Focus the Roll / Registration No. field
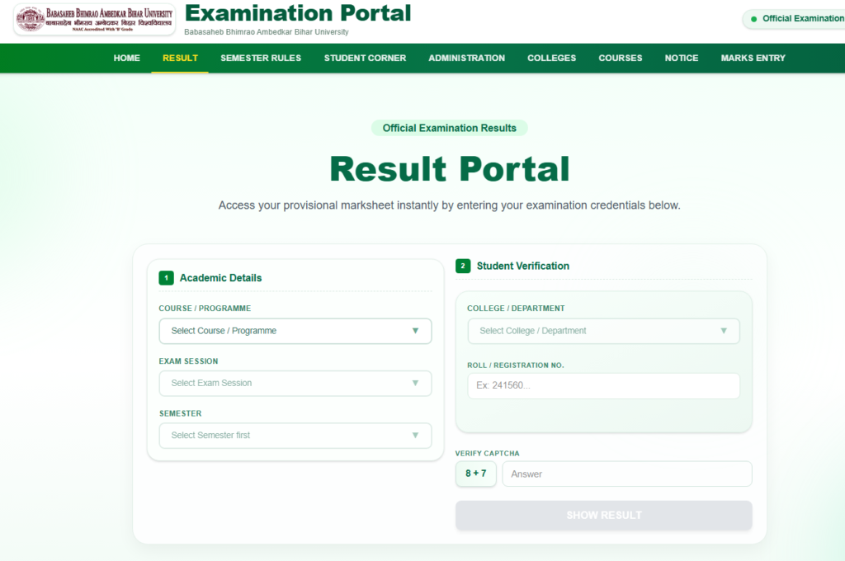This screenshot has height=561, width=845. [x=603, y=386]
